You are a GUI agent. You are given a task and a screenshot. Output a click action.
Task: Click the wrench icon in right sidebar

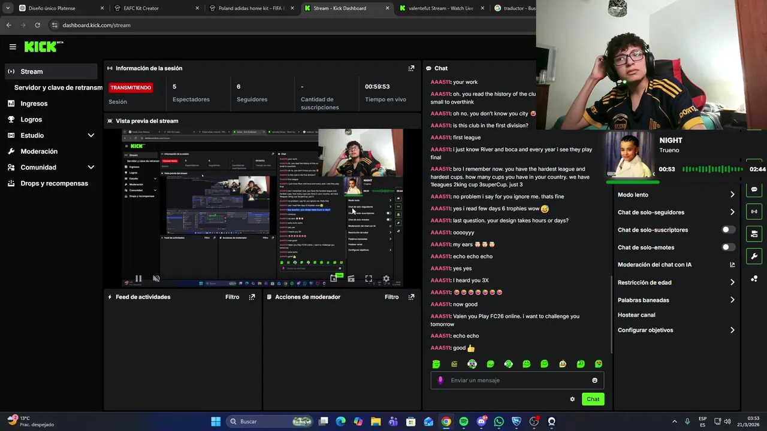[x=754, y=256]
